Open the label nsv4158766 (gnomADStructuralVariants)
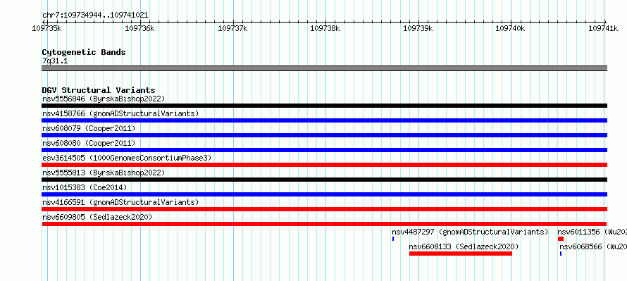Screen dimensions: 627x281 [120, 113]
